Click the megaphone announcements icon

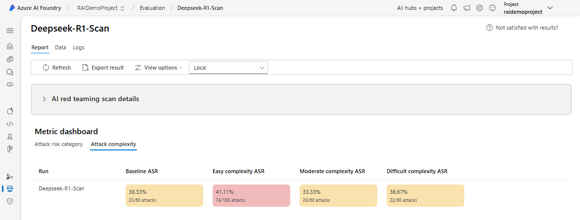click(467, 8)
